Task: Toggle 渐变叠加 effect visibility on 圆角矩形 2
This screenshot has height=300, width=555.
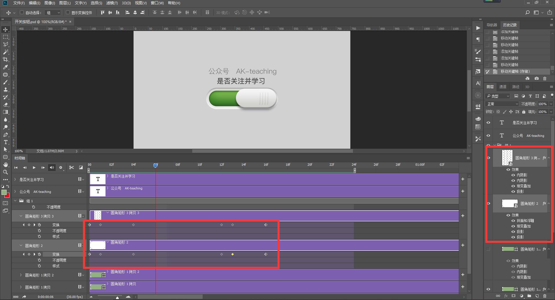Action: [x=513, y=226]
